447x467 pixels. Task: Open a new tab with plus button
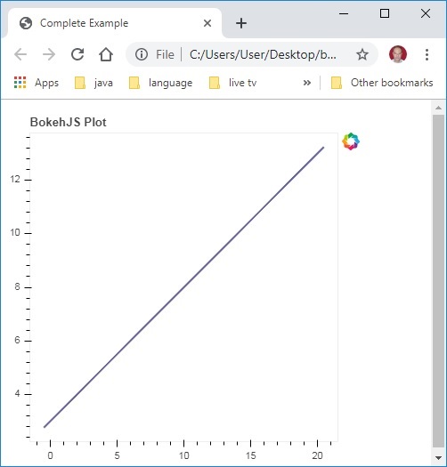pyautogui.click(x=241, y=23)
